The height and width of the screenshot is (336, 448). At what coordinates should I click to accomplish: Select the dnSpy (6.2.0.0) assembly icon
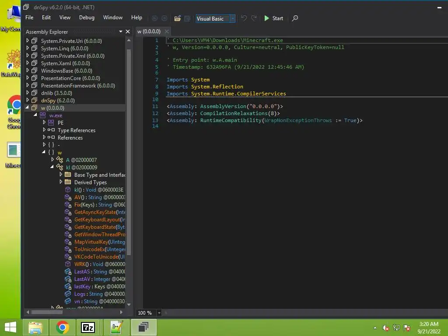(x=34, y=100)
